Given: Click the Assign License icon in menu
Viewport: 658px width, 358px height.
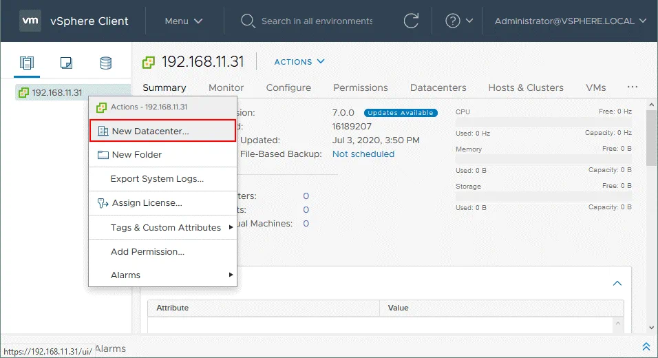Looking at the screenshot, I should click(x=103, y=203).
